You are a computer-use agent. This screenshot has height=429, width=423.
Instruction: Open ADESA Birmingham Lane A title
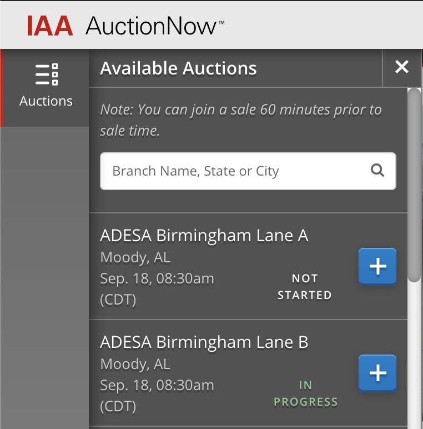point(204,236)
